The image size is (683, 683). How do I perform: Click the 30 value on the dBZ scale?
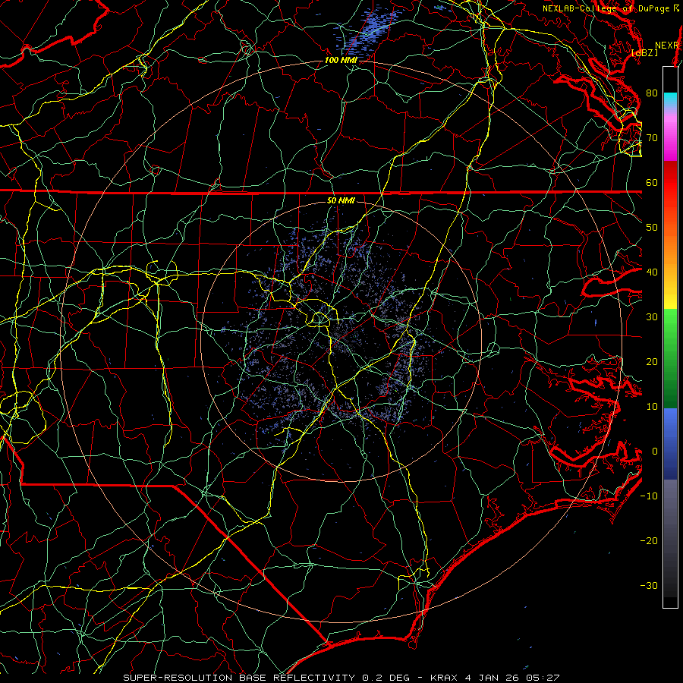point(652,316)
